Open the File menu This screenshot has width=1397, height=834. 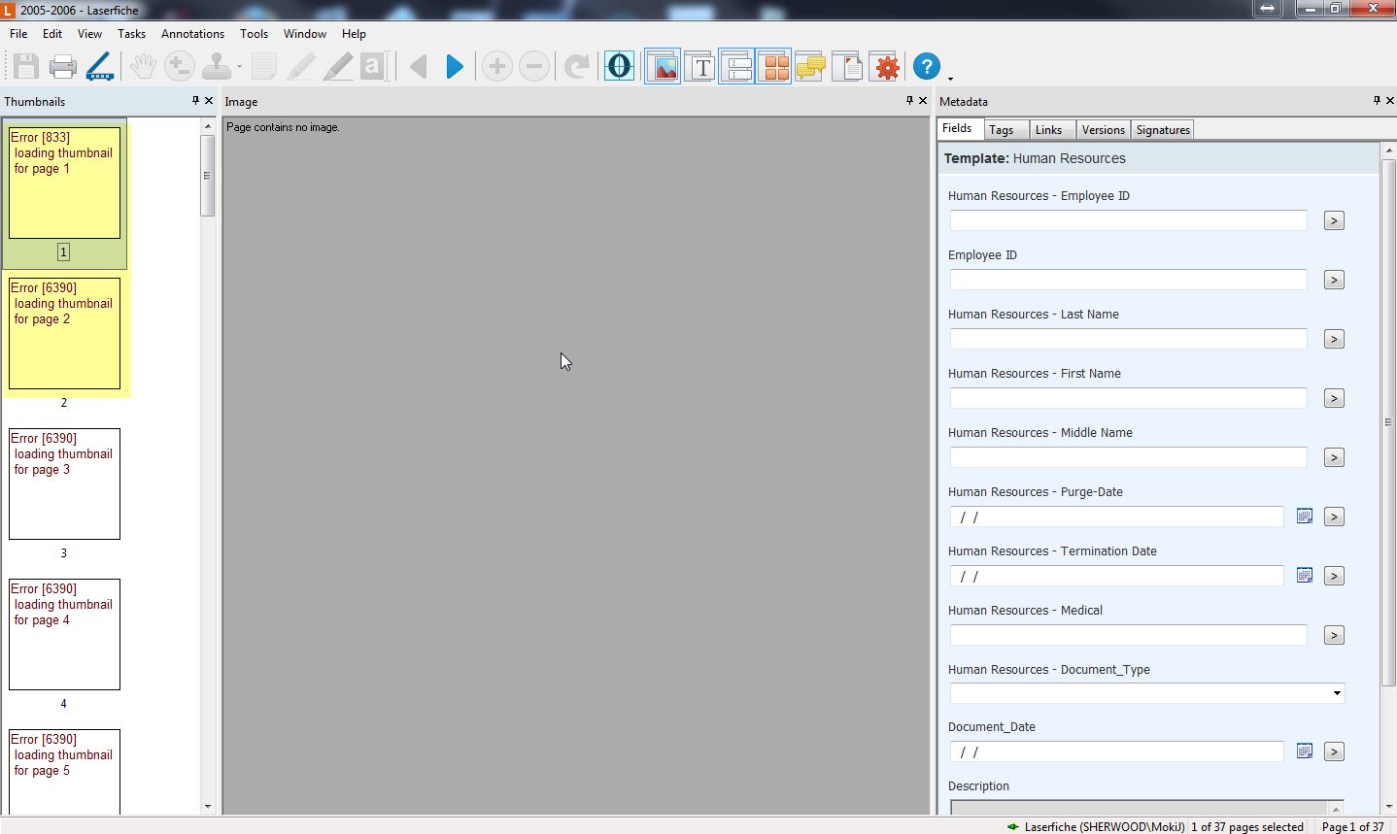(18, 33)
